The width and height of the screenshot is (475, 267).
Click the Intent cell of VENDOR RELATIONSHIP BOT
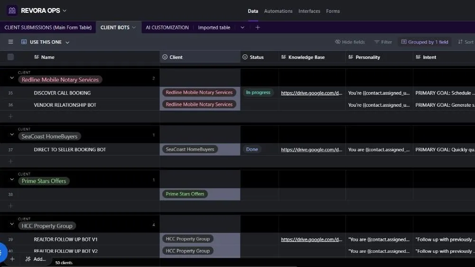444,105
